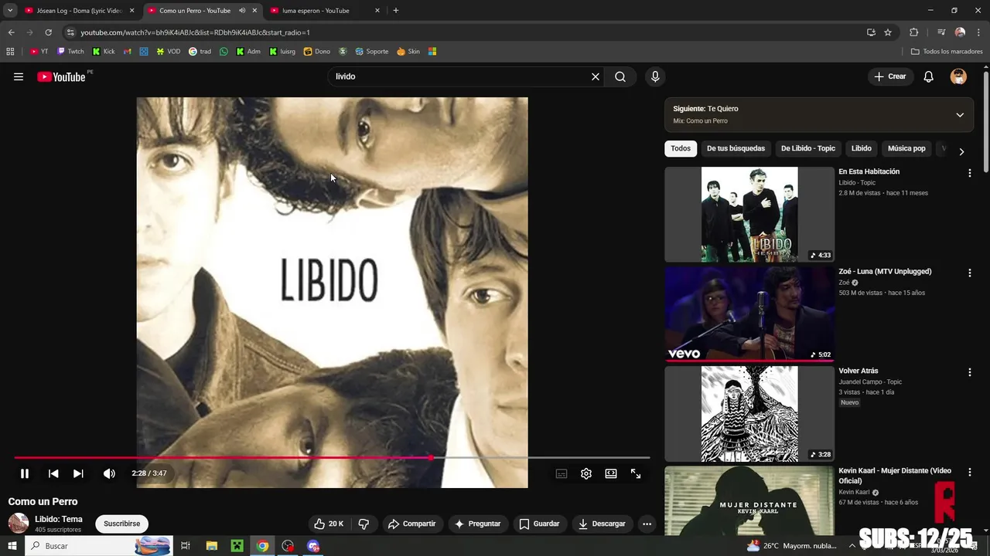Open the Chrome three-dot menu
The image size is (990, 556).
[x=978, y=32]
